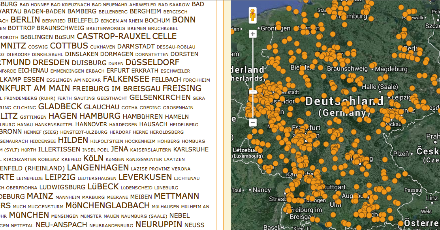Select the DUISBURG tag
Screen dimensions: 440x230
click(89, 63)
